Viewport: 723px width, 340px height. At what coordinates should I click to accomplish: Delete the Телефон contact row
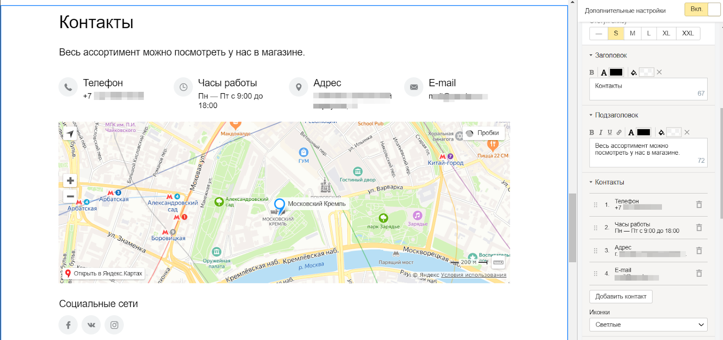(699, 204)
